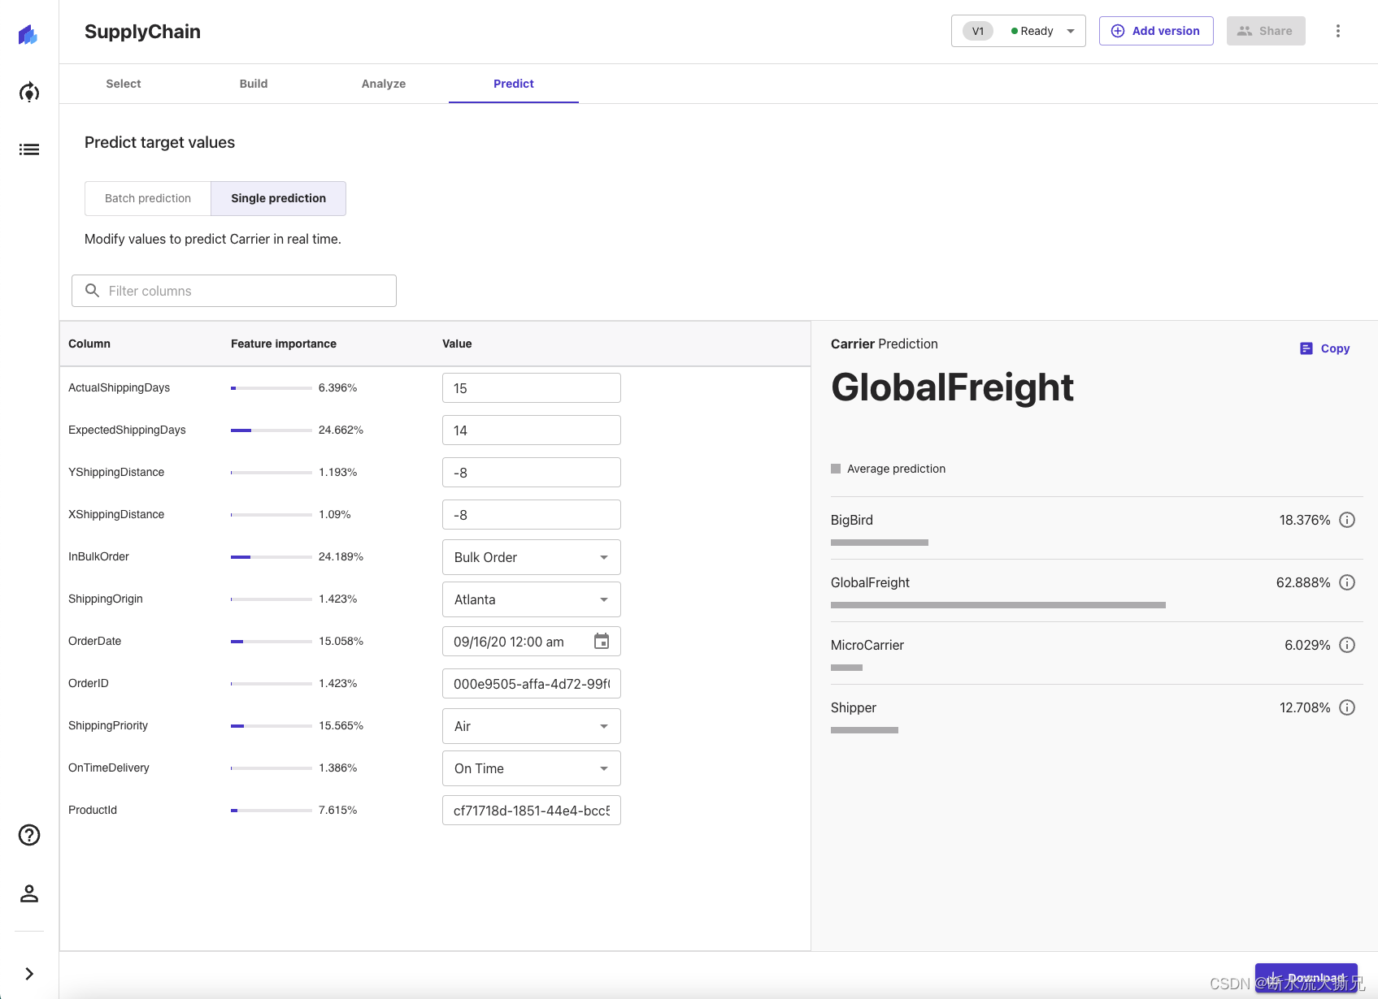Click the Filter columns search field
Screen dimensions: 1378x999
tap(234, 291)
